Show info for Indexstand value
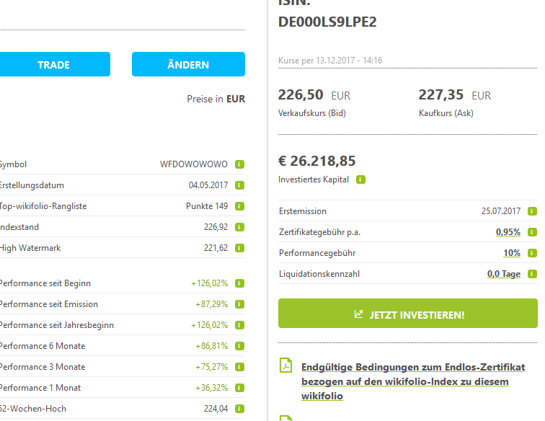The image size is (545, 421). point(240,227)
